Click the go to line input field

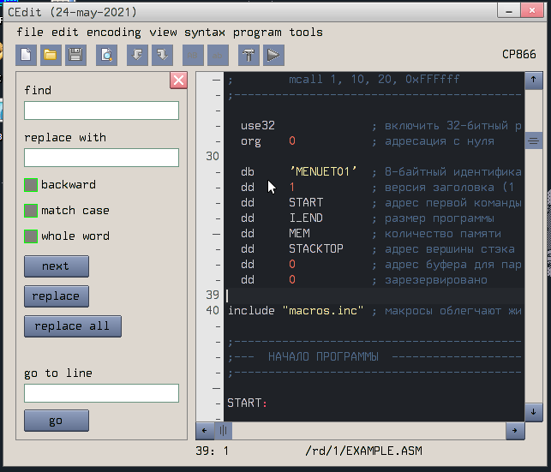[x=101, y=393]
